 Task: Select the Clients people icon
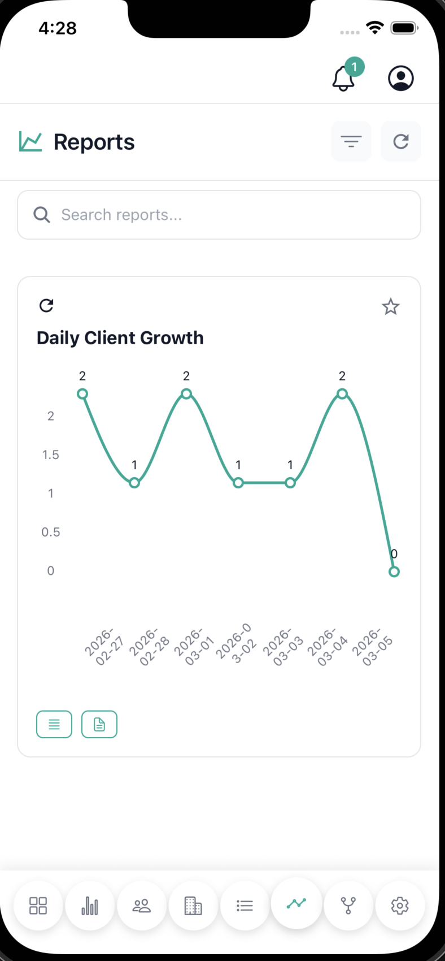[x=142, y=905]
